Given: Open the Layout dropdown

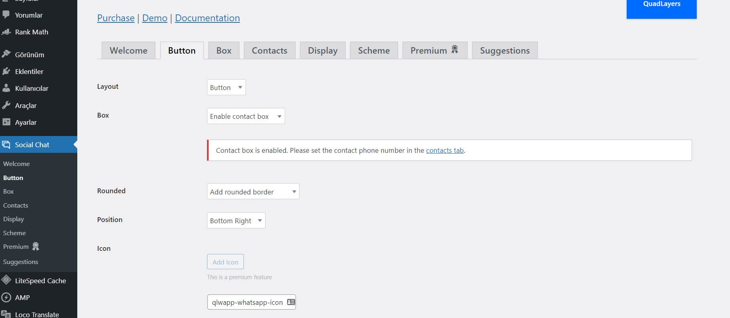Looking at the screenshot, I should pos(226,87).
